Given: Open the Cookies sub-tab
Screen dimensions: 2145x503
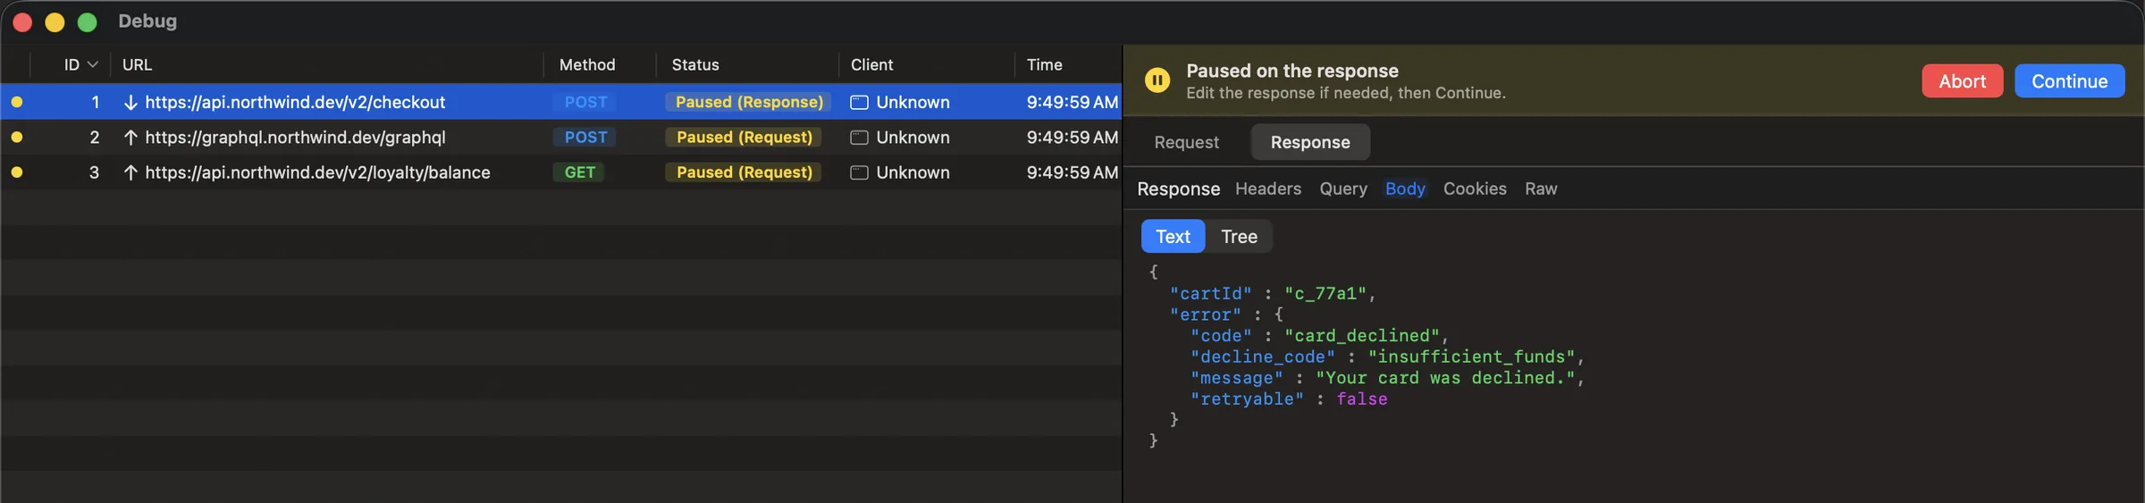Looking at the screenshot, I should [x=1475, y=189].
